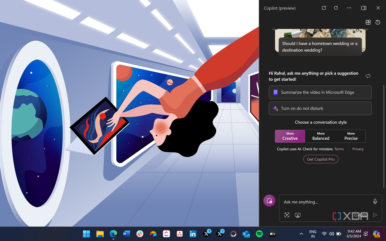
Task: Click the screenshot snip icon with scissors
Action: tap(298, 215)
